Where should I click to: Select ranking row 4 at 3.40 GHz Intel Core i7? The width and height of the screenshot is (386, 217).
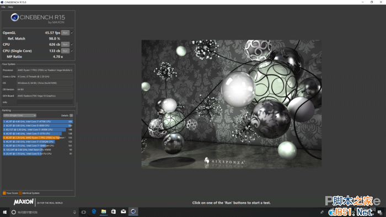tap(38, 134)
